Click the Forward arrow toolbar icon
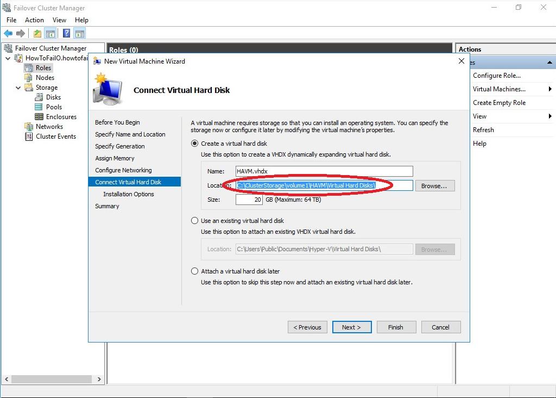This screenshot has height=398, width=556. (21, 34)
